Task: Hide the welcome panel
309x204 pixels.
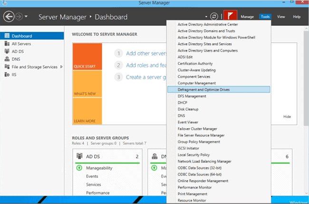Action: 287,116
